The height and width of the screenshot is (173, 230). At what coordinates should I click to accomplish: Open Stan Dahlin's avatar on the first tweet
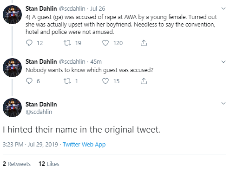pyautogui.click(x=13, y=14)
